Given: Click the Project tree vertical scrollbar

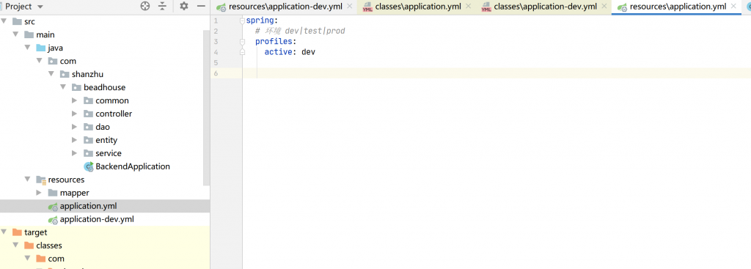Looking at the screenshot, I should pos(206,108).
